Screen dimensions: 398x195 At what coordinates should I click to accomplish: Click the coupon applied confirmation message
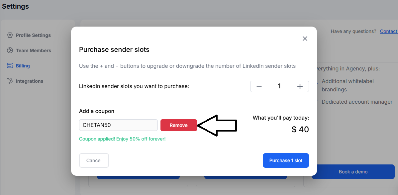(x=122, y=139)
